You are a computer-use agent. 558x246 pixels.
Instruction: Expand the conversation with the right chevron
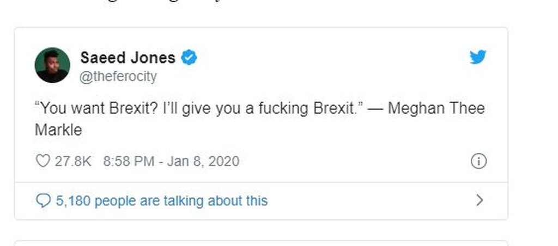[x=480, y=200]
